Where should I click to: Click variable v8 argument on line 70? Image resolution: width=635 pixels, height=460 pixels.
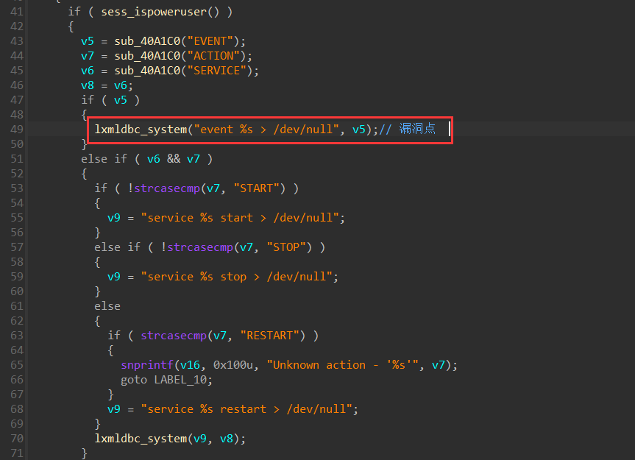click(x=227, y=439)
